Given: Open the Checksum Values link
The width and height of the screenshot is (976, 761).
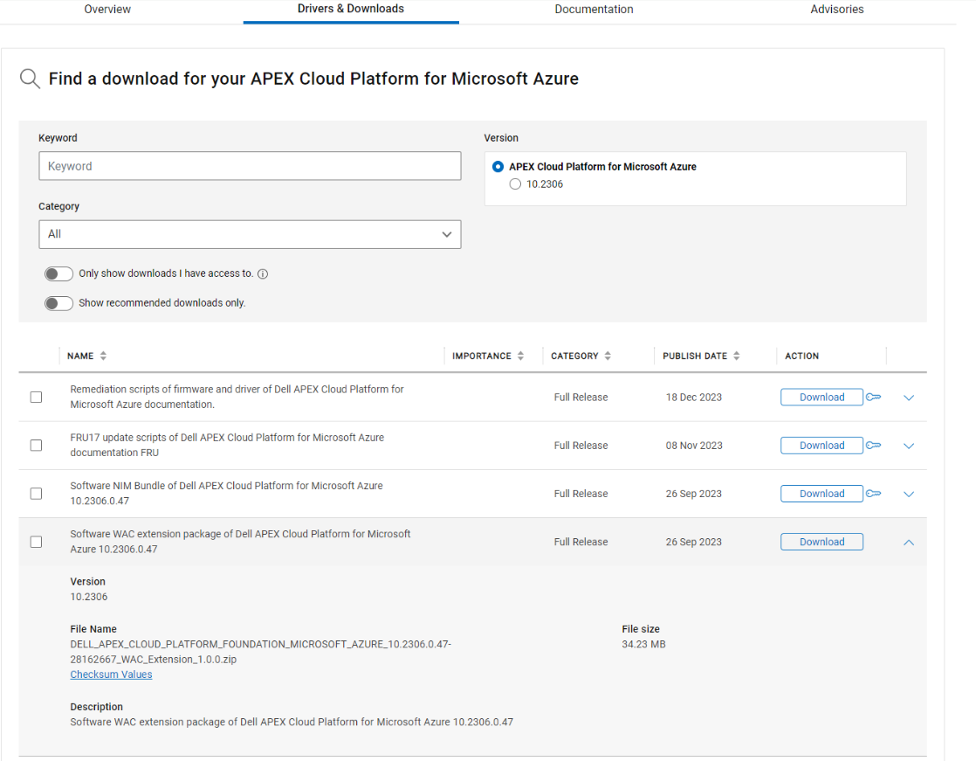Looking at the screenshot, I should coord(111,675).
